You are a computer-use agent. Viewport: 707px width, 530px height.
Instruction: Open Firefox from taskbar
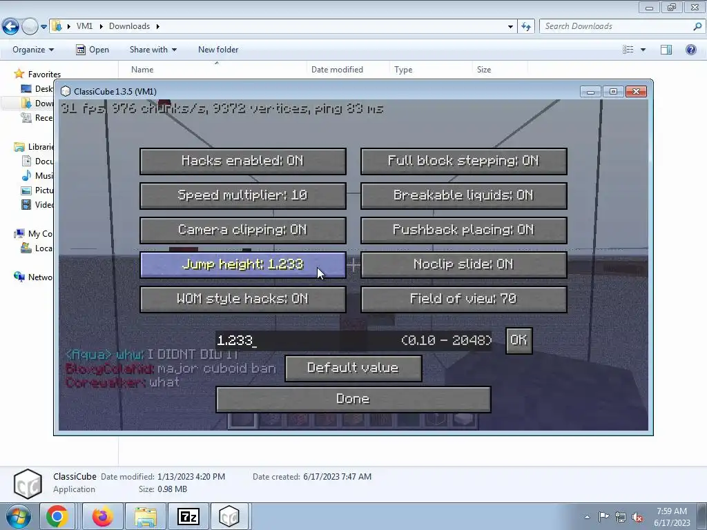[x=102, y=516]
